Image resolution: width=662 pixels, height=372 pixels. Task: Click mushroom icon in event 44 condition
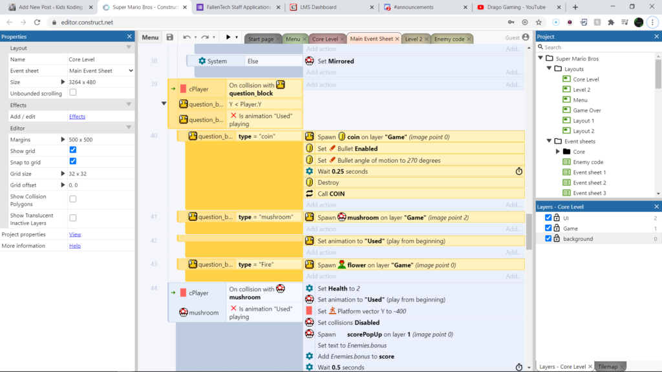tap(183, 312)
